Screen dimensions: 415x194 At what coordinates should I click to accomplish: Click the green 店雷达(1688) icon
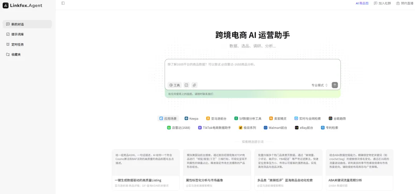[169, 128]
